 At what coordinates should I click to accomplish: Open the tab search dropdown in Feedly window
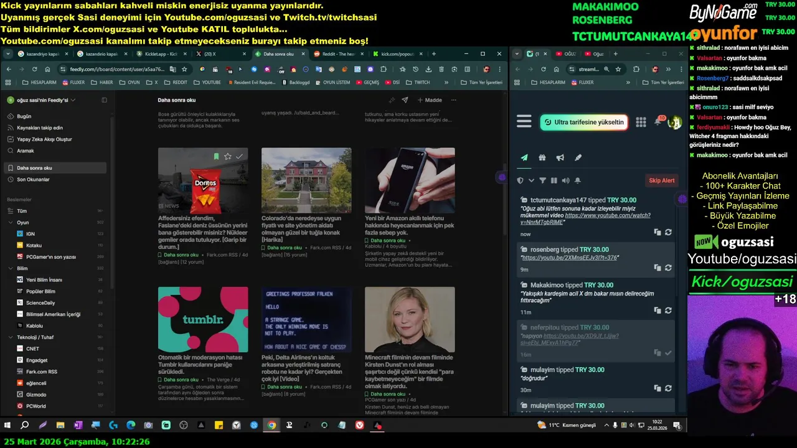click(8, 54)
